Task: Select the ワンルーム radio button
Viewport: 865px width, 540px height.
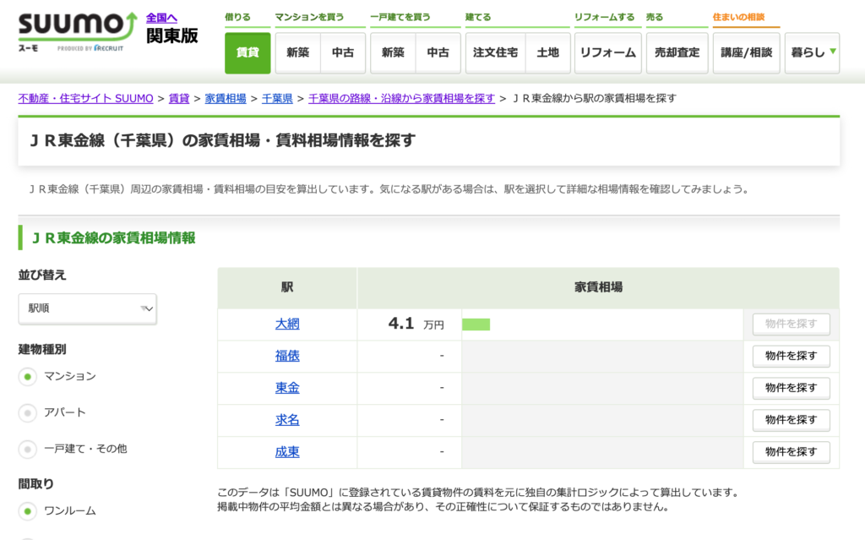Action: (x=28, y=511)
